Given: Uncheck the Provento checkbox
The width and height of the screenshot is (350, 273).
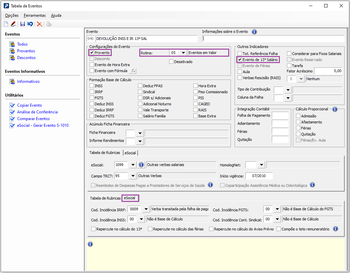Looking at the screenshot, I should (x=92, y=53).
